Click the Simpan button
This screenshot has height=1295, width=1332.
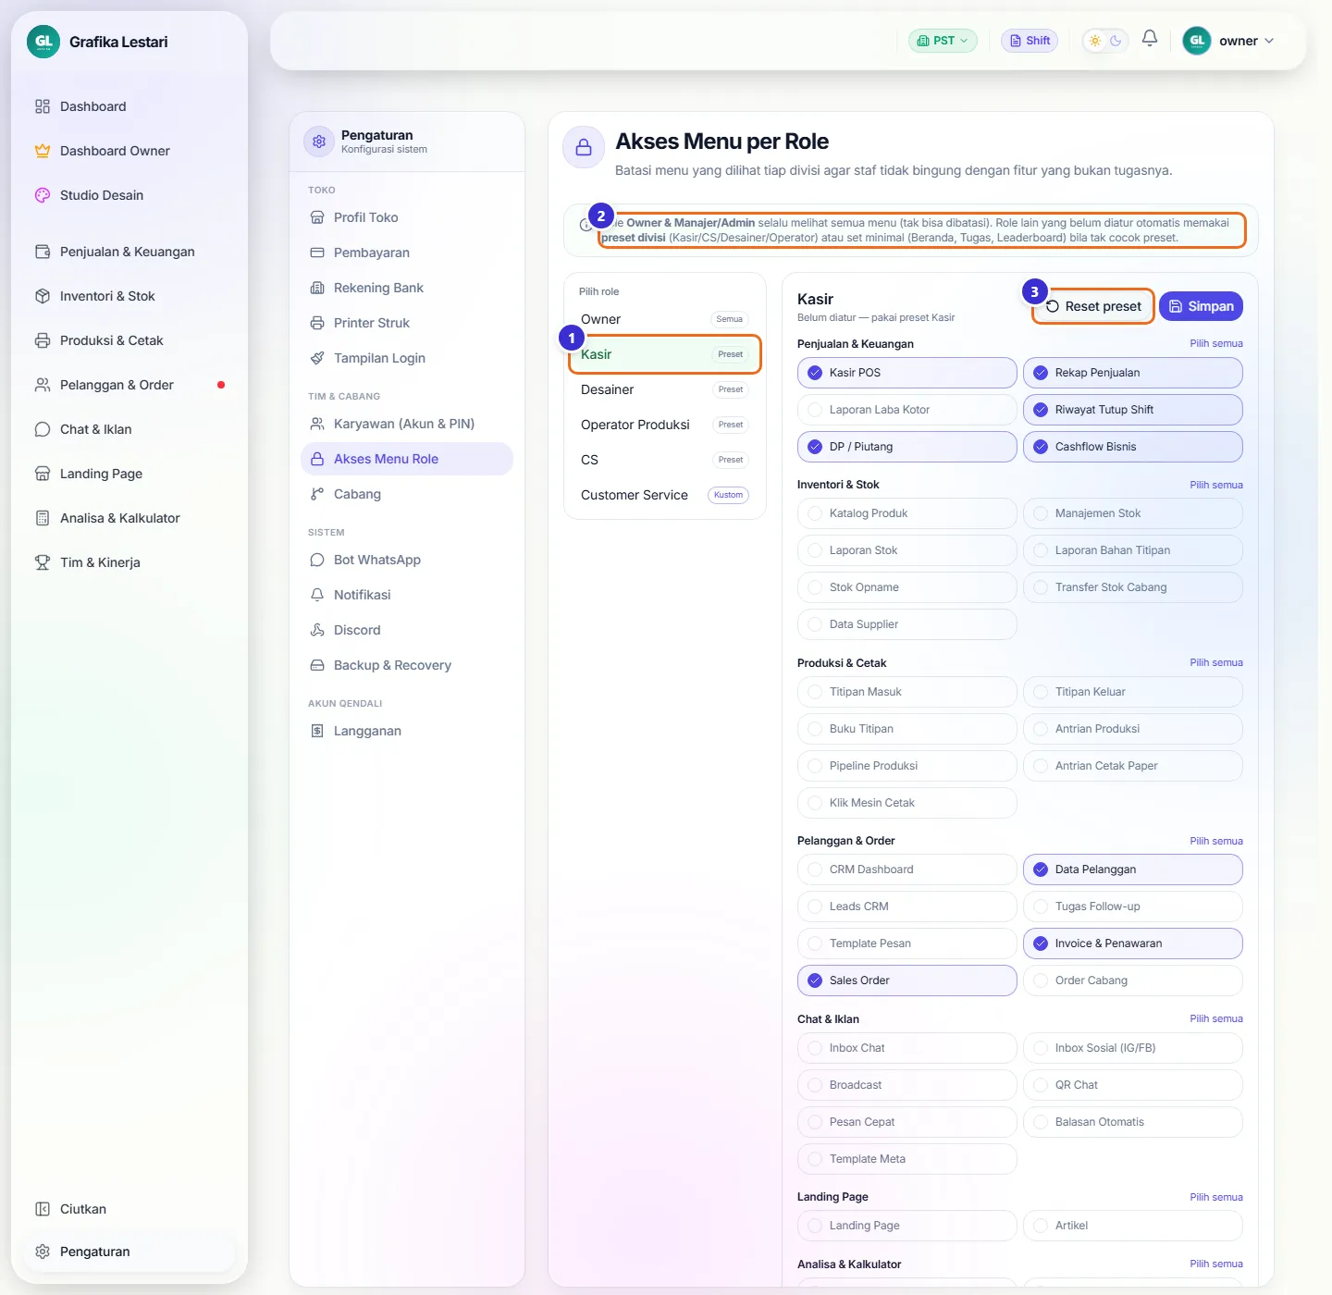pos(1201,306)
